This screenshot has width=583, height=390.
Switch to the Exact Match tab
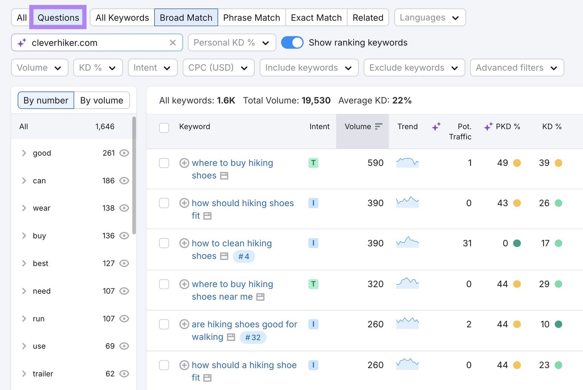[x=316, y=17]
